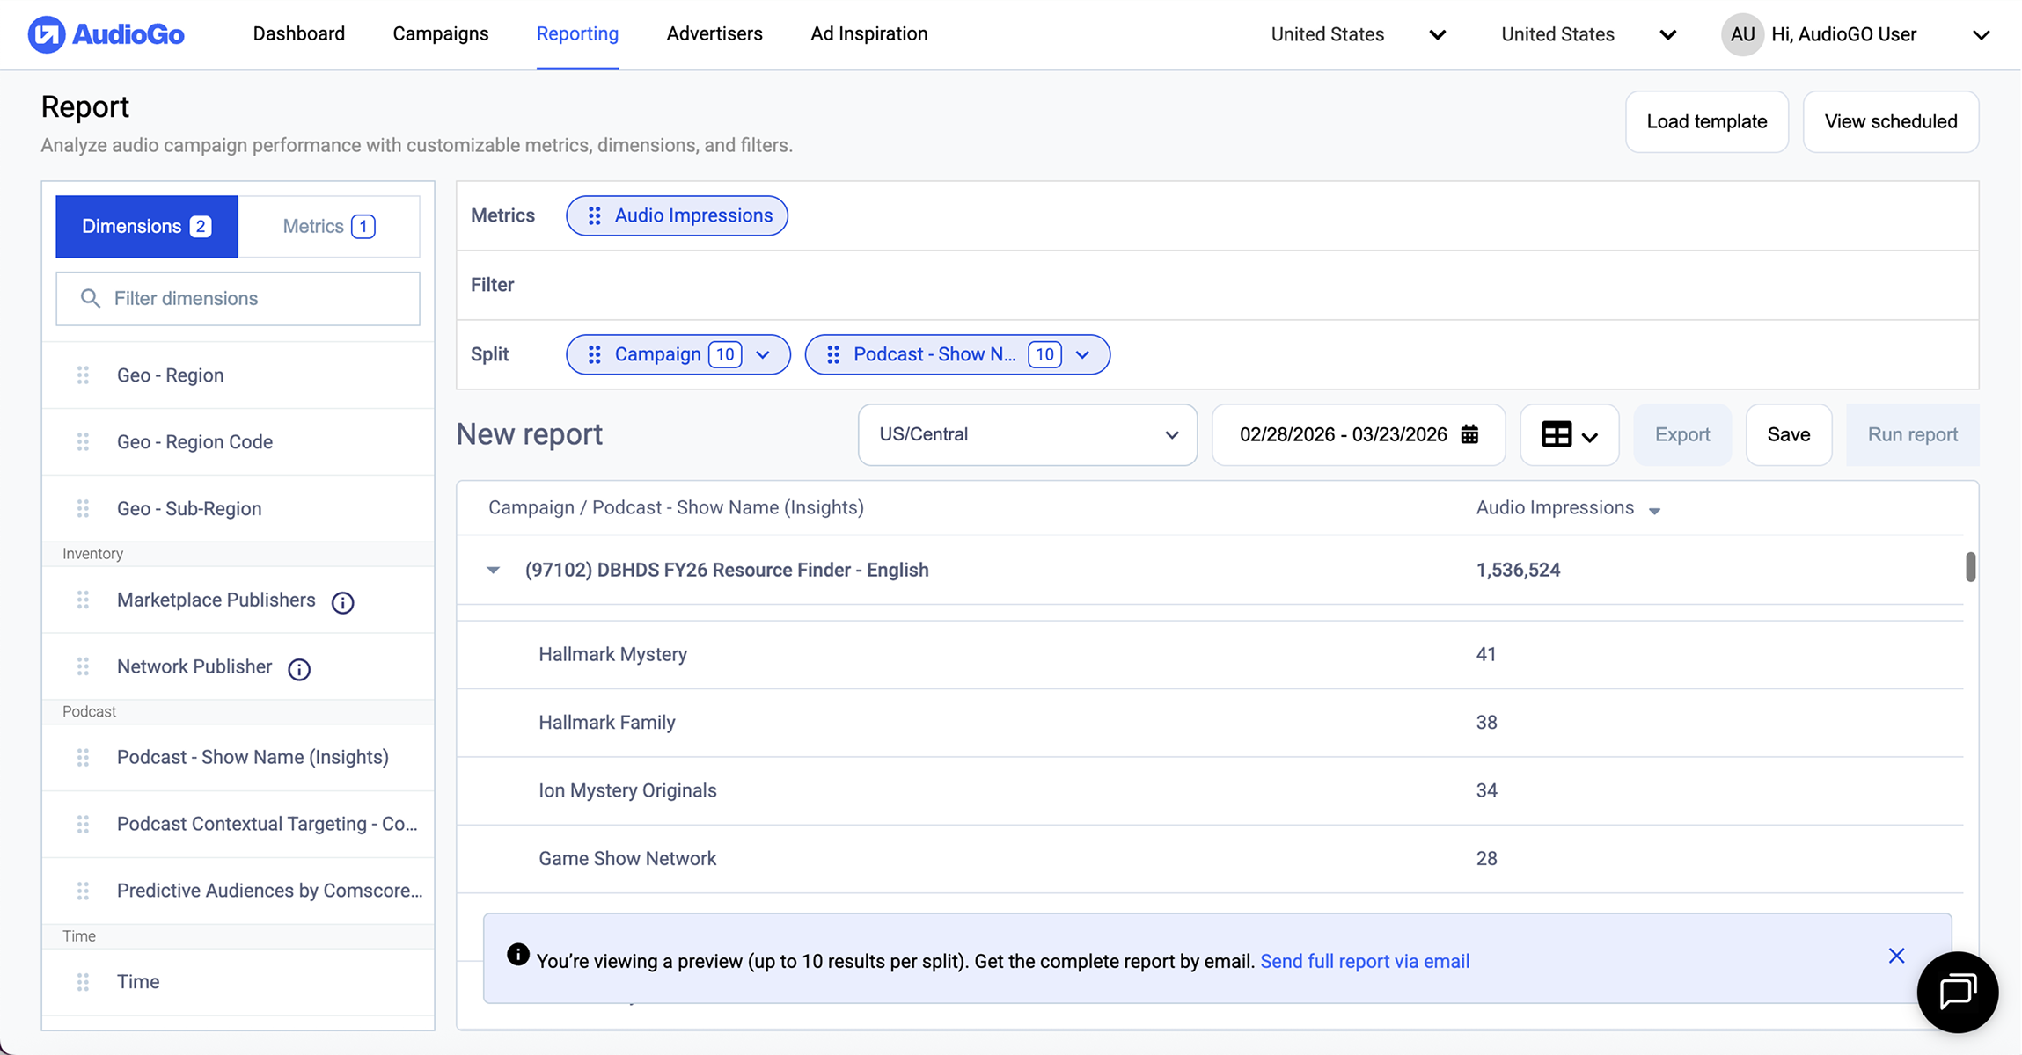Open the 02/28/2026 - 03/23/2026 date range field

tap(1358, 434)
